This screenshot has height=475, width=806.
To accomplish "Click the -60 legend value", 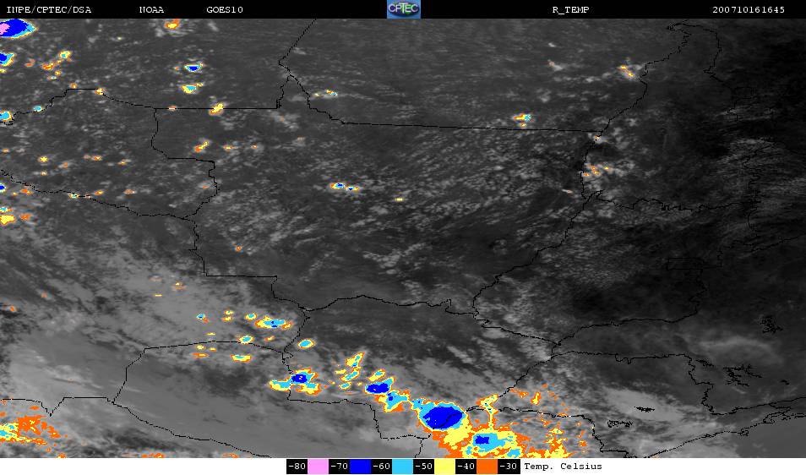I will pos(381,467).
